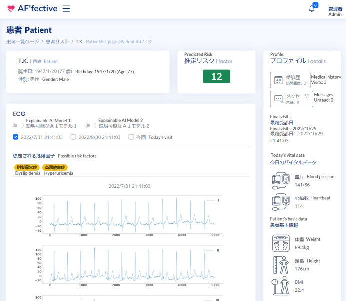Click the BMI gauge figure icon
346x301 pixels.
(281, 286)
